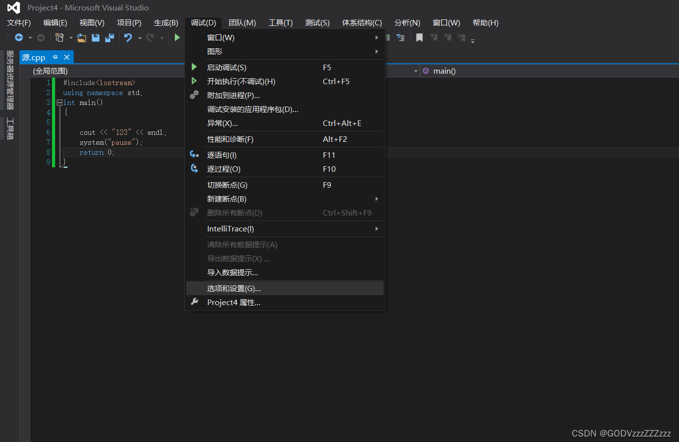Click the undo arrow icon
This screenshot has height=442, width=679.
(128, 37)
